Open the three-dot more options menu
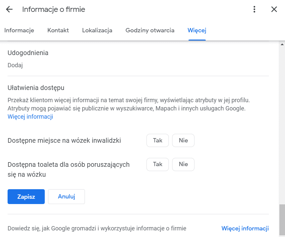This screenshot has width=285, height=237. [x=254, y=9]
